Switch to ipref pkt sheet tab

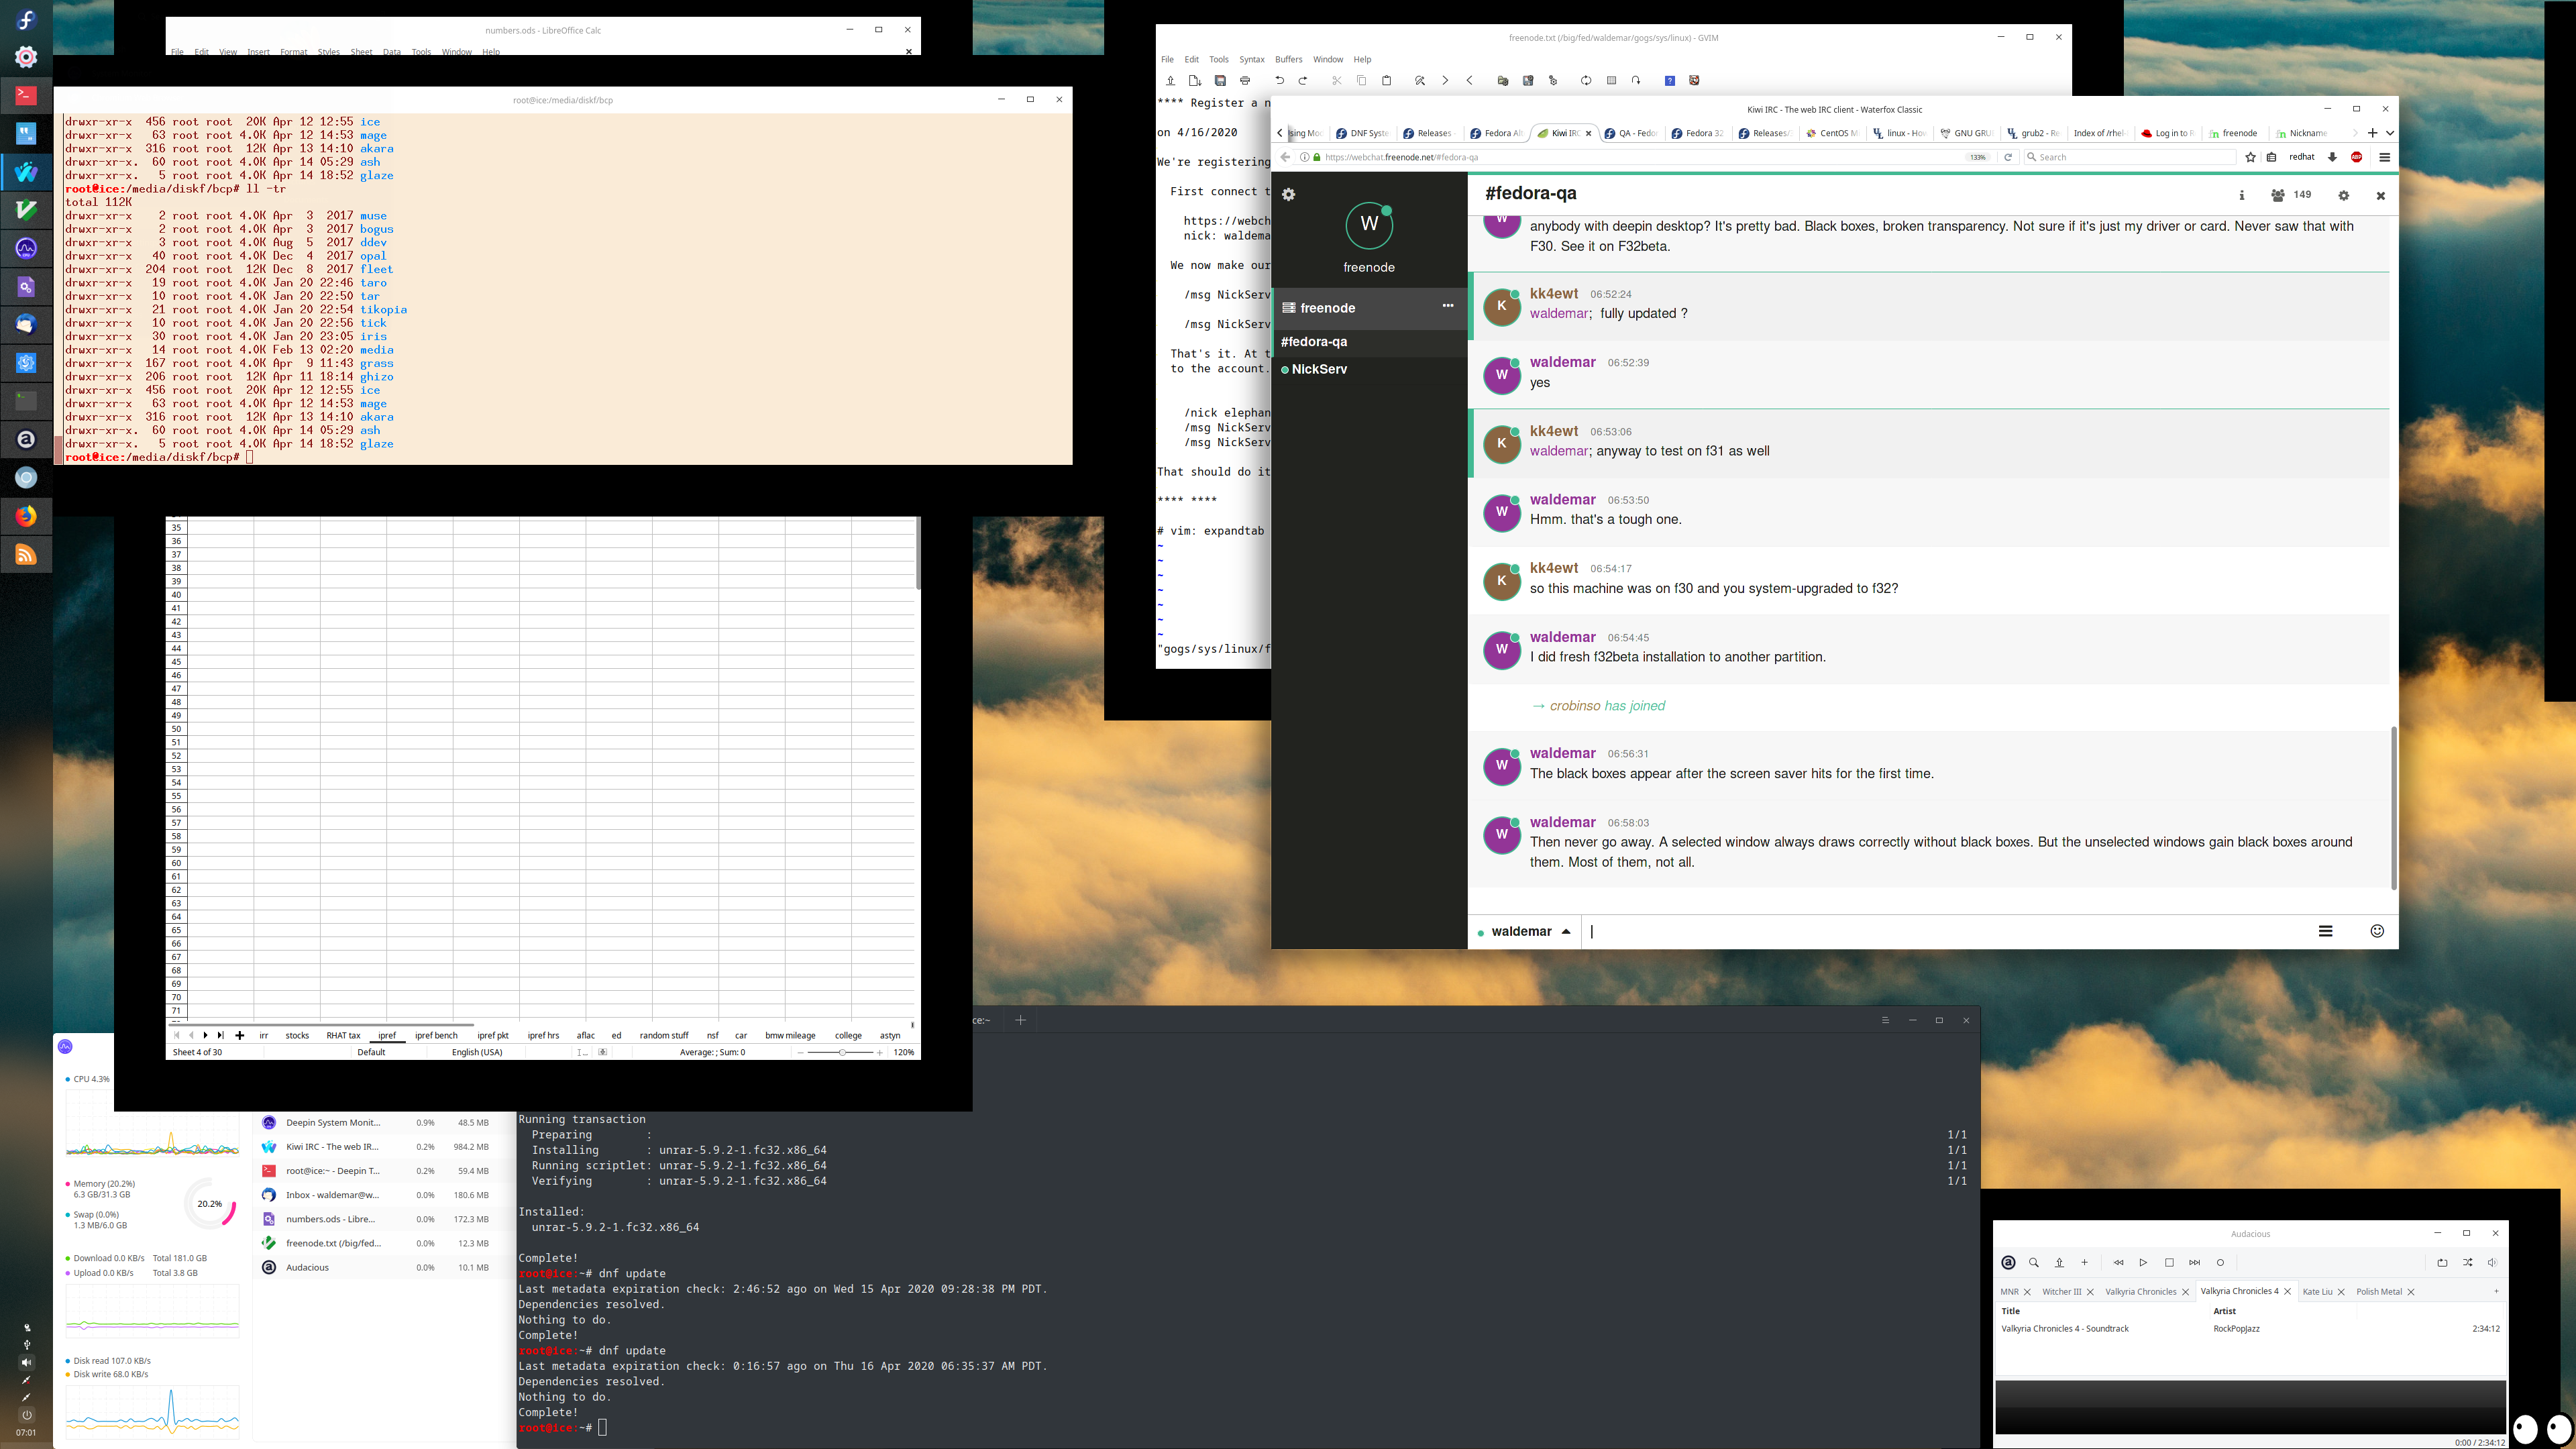[493, 1035]
